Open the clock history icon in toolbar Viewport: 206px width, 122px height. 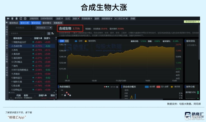coord(25,19)
